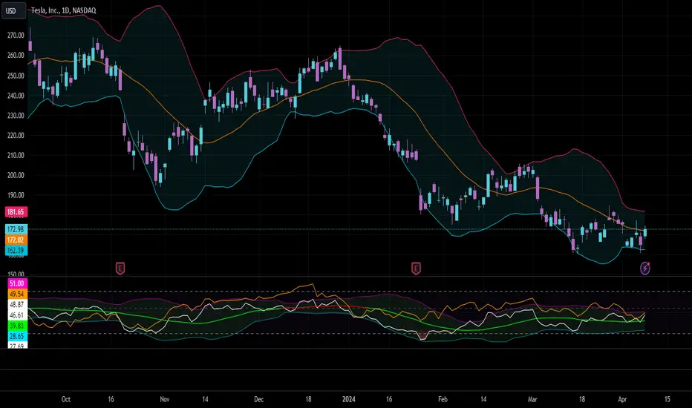Viewport: 692px width, 408px height.
Task: Click the 200.00 price axis label
Action: (16, 175)
